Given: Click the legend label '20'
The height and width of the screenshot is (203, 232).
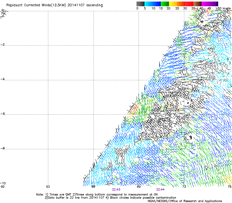Looking at the screenshot, I should pyautogui.click(x=168, y=8).
